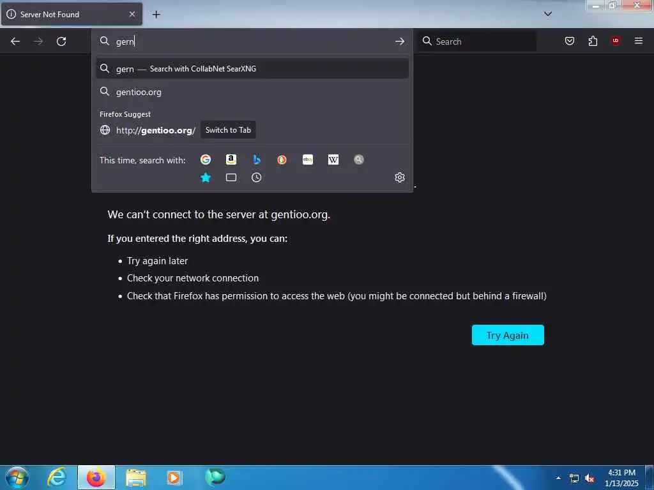The image size is (654, 490).
Task: Open the green round taskbar app
Action: (x=215, y=477)
